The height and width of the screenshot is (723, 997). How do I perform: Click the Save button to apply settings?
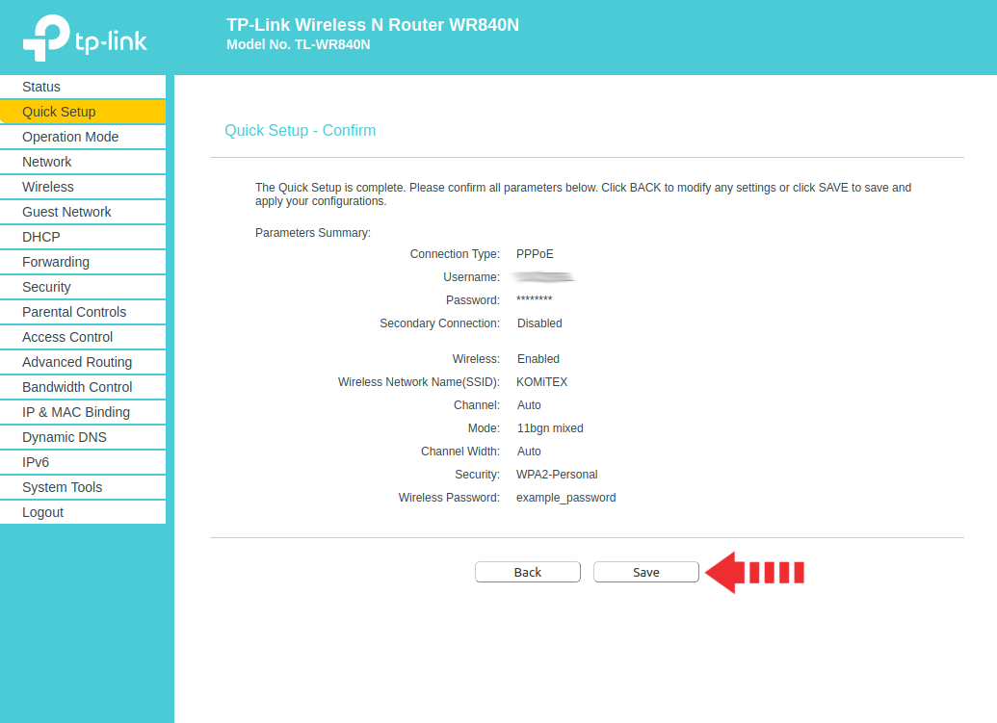tap(646, 572)
